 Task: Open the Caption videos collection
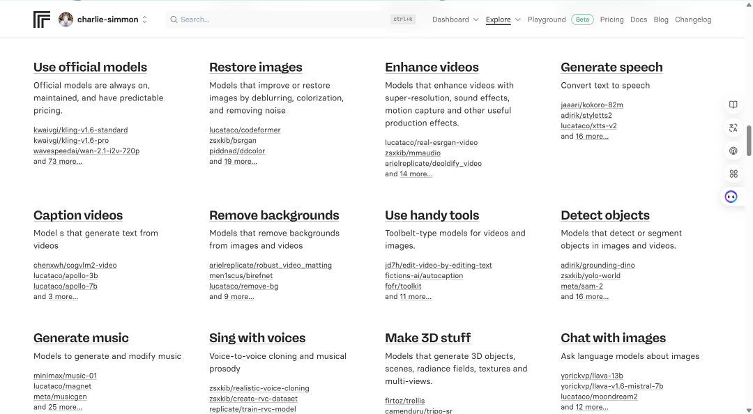[x=78, y=215]
